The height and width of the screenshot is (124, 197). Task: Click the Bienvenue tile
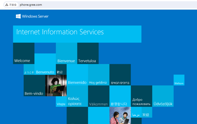(x=66, y=53)
